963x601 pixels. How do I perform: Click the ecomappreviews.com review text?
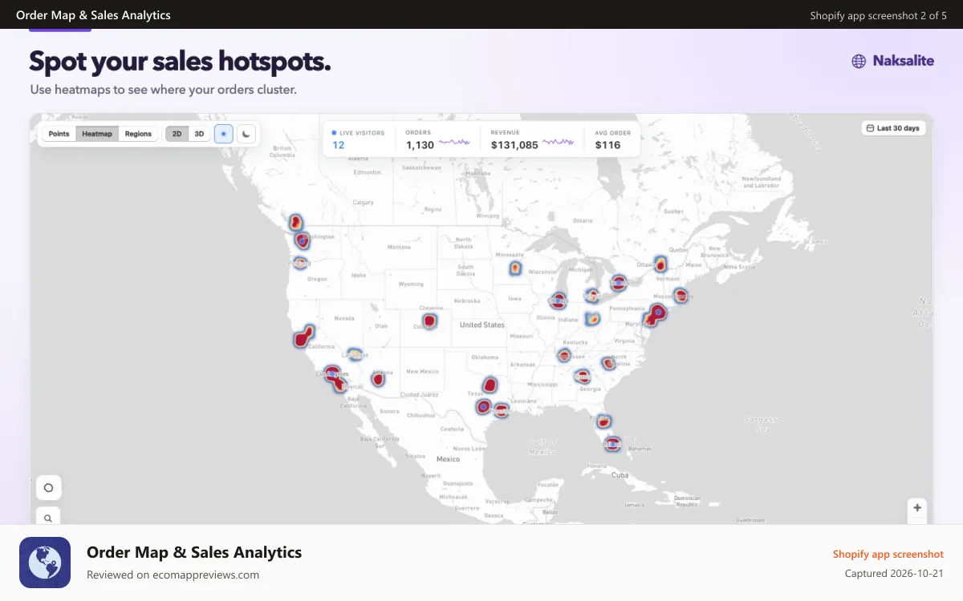[173, 575]
